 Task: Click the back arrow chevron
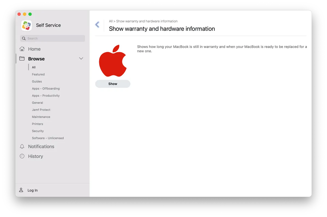(x=97, y=25)
